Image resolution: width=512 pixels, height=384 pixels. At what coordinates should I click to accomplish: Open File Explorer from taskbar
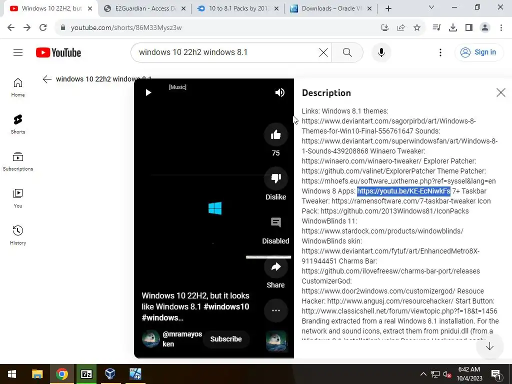pos(37,374)
